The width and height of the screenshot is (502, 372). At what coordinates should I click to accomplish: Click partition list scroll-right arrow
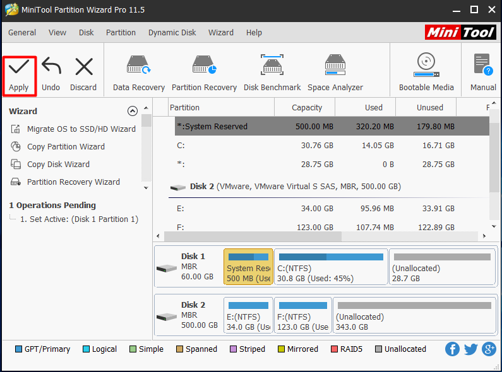pyautogui.click(x=484, y=236)
